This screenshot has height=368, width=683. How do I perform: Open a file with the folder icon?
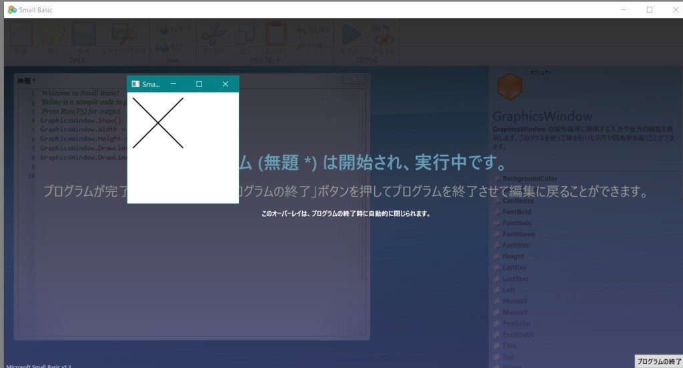click(x=52, y=35)
